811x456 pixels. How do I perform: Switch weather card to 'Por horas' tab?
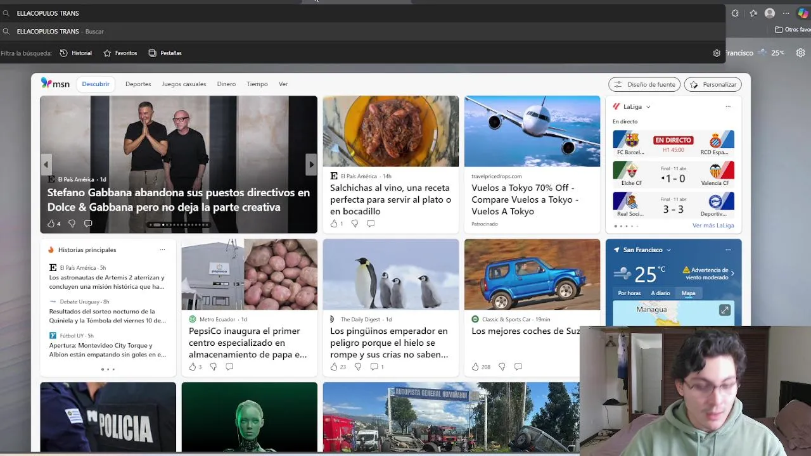(x=629, y=293)
